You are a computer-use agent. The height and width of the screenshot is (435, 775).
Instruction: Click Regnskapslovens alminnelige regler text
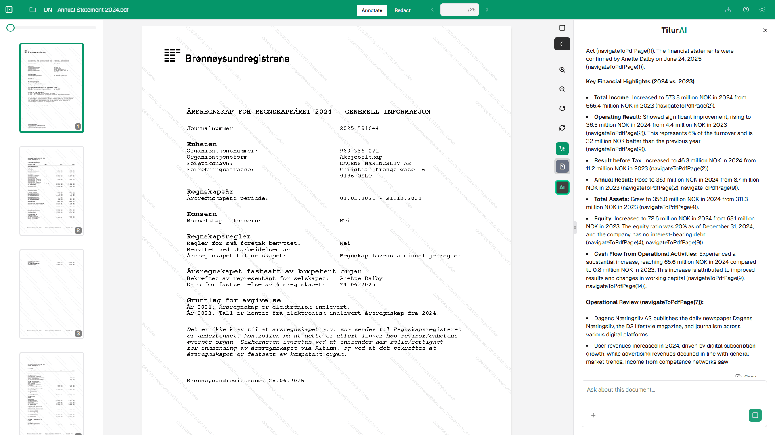point(400,256)
